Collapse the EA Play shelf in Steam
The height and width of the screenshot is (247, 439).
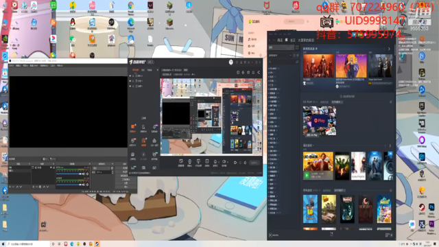(390, 102)
